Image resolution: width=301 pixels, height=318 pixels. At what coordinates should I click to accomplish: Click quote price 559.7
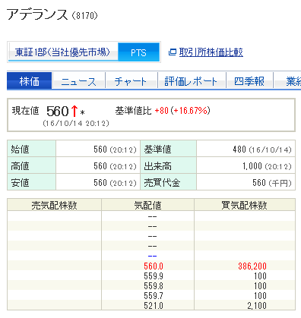coord(154,295)
